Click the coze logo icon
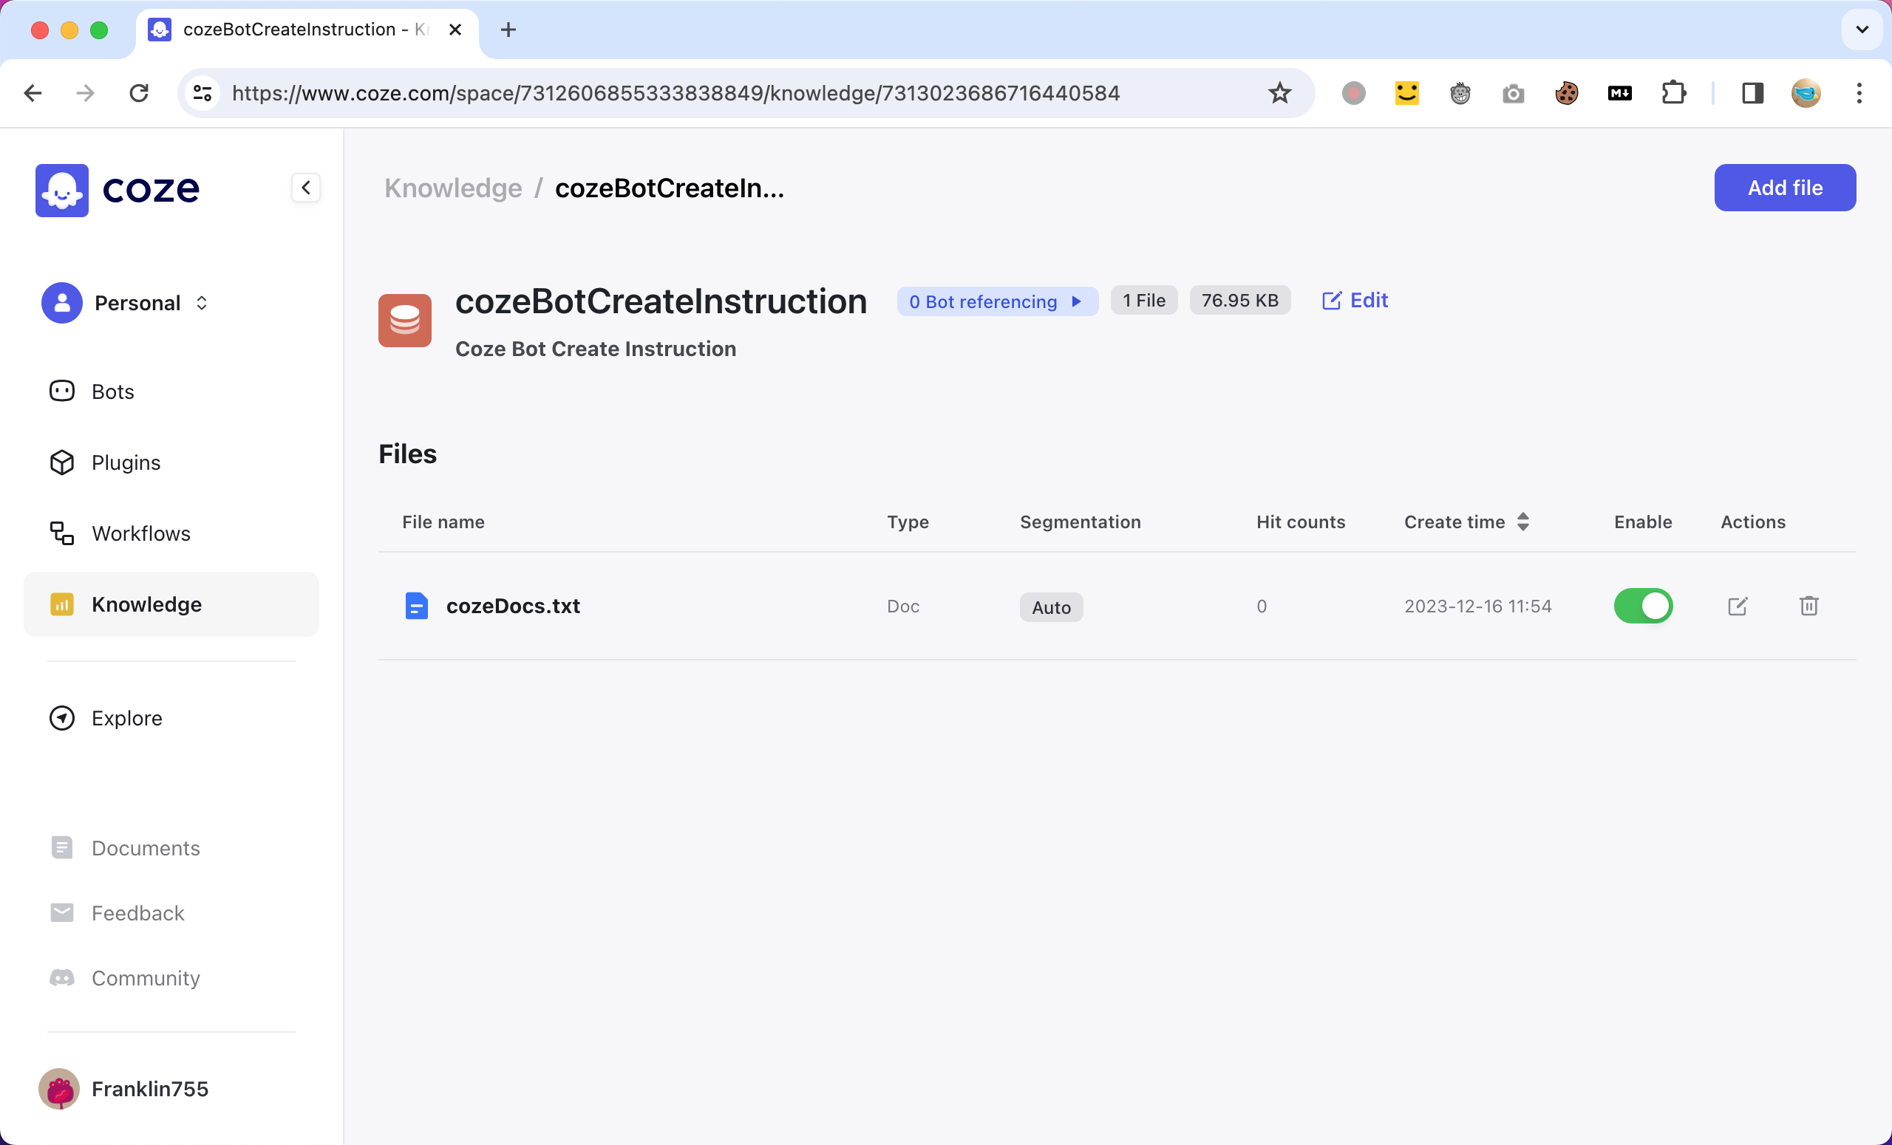Viewport: 1892px width, 1145px height. (62, 190)
